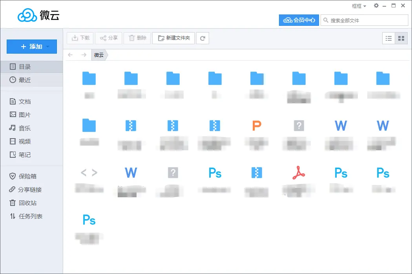Select the orange PowerPoint file icon

point(257,126)
